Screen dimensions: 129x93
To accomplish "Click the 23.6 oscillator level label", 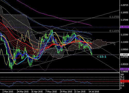I will (x=122, y=86).
